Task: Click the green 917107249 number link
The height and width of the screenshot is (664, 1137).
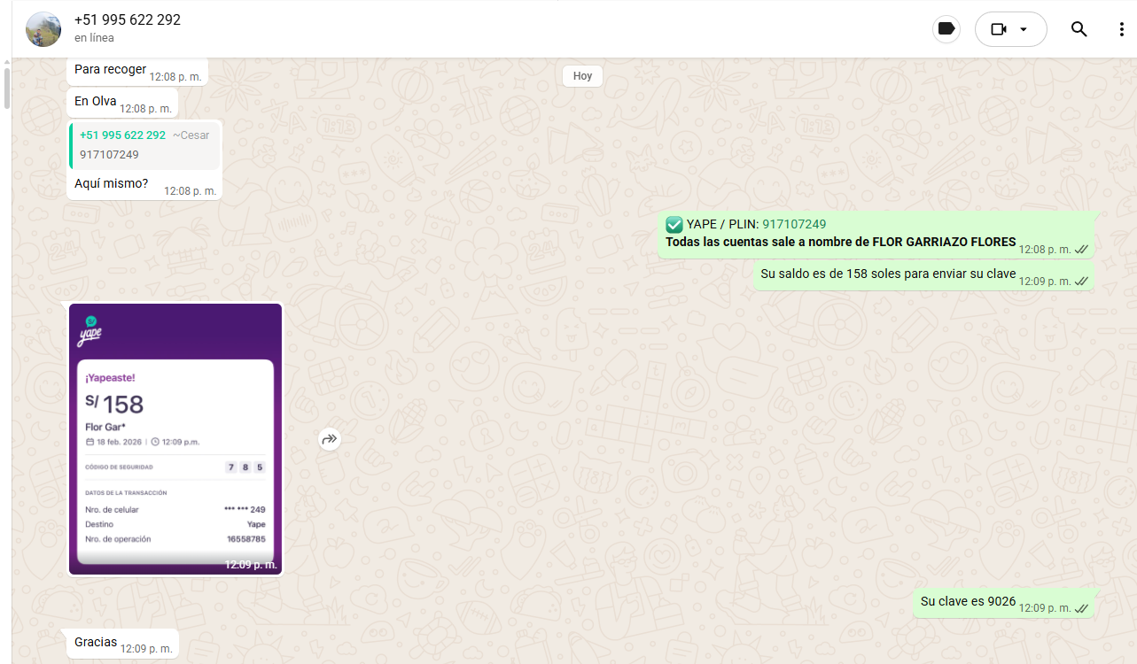Action: coord(794,224)
